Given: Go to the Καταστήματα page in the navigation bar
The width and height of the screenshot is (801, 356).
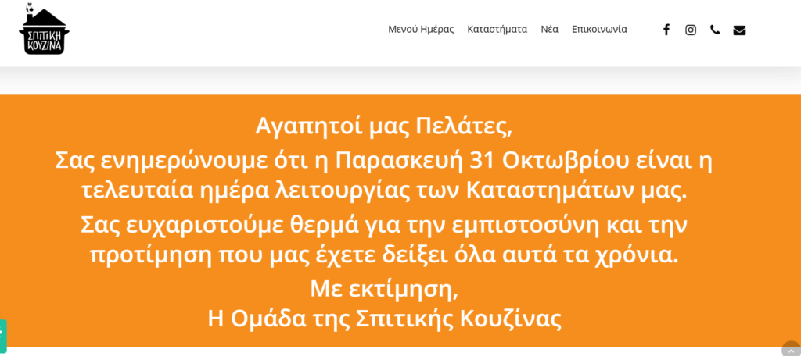Looking at the screenshot, I should pyautogui.click(x=497, y=30).
